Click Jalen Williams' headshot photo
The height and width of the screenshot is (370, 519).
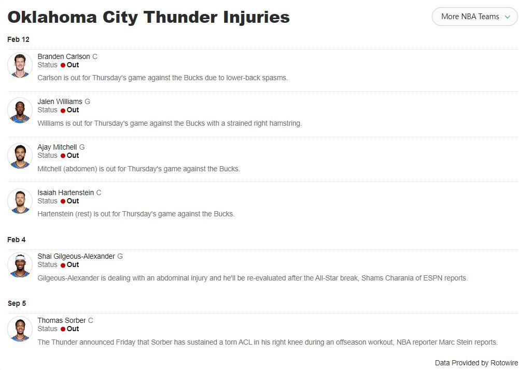point(20,110)
